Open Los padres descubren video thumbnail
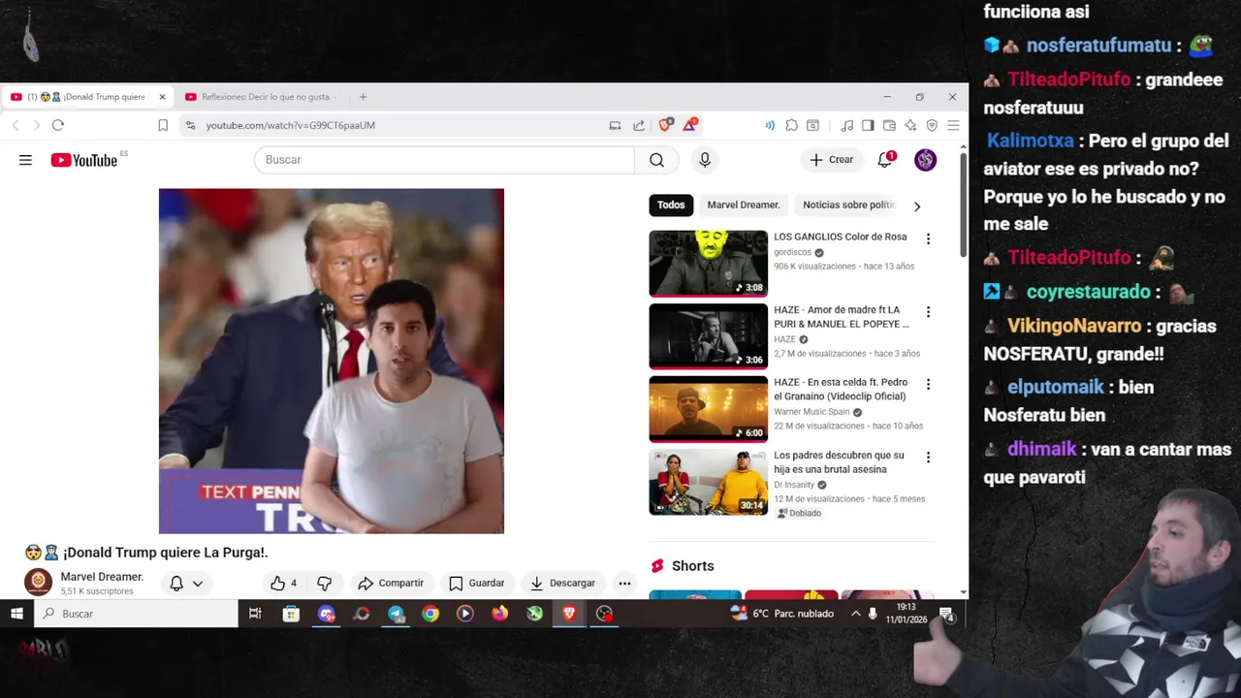Viewport: 1241px width, 698px height. pos(708,481)
